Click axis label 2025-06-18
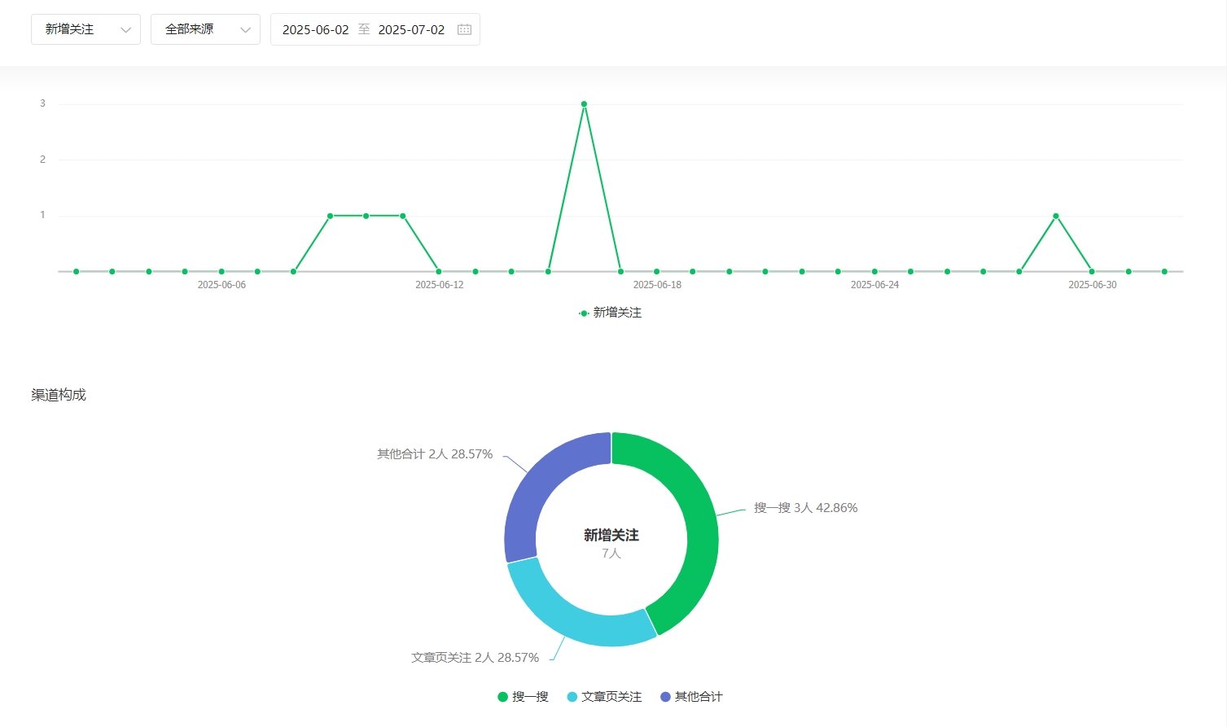Image resolution: width=1227 pixels, height=727 pixels. [657, 285]
